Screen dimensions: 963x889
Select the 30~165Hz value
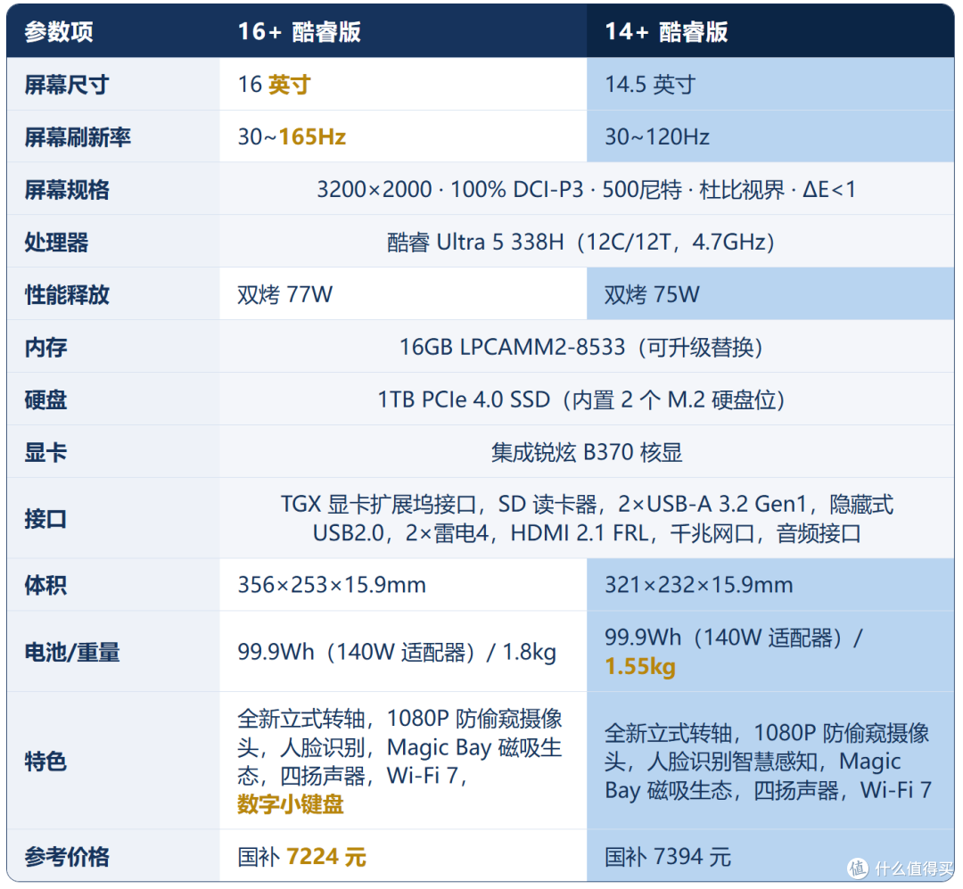coord(292,137)
